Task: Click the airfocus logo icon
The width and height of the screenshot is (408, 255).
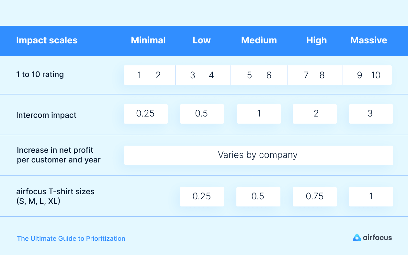Action: click(357, 238)
